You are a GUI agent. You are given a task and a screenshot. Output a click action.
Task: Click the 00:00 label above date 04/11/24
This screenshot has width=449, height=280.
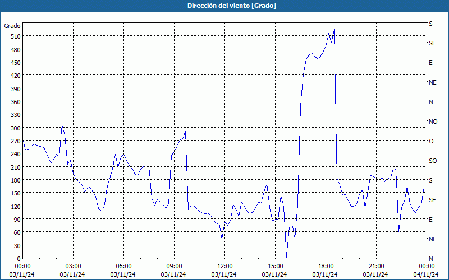[x=427, y=267]
